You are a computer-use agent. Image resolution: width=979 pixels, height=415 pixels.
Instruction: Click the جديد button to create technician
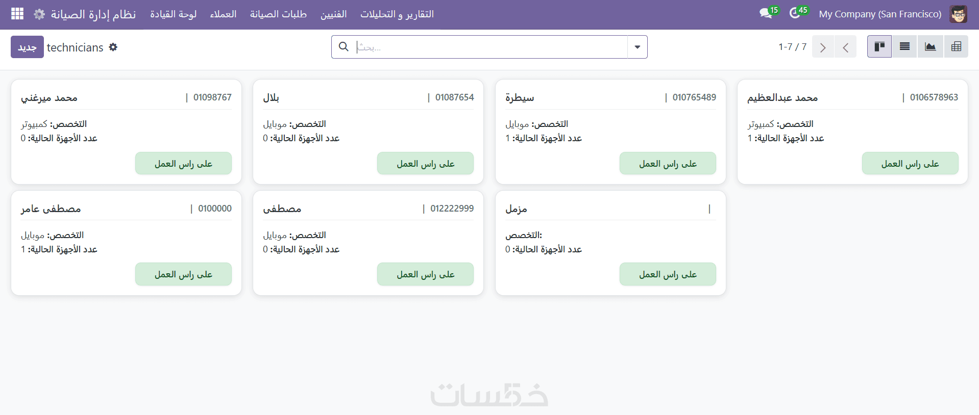tap(27, 47)
